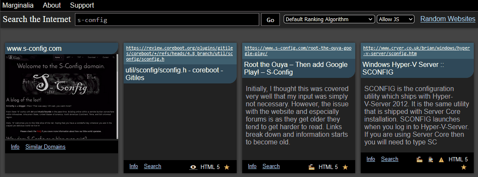The height and width of the screenshot is (177, 478).
Task: Click the warning triangle on the Windows Hyper-V Server card
Action: point(441,160)
